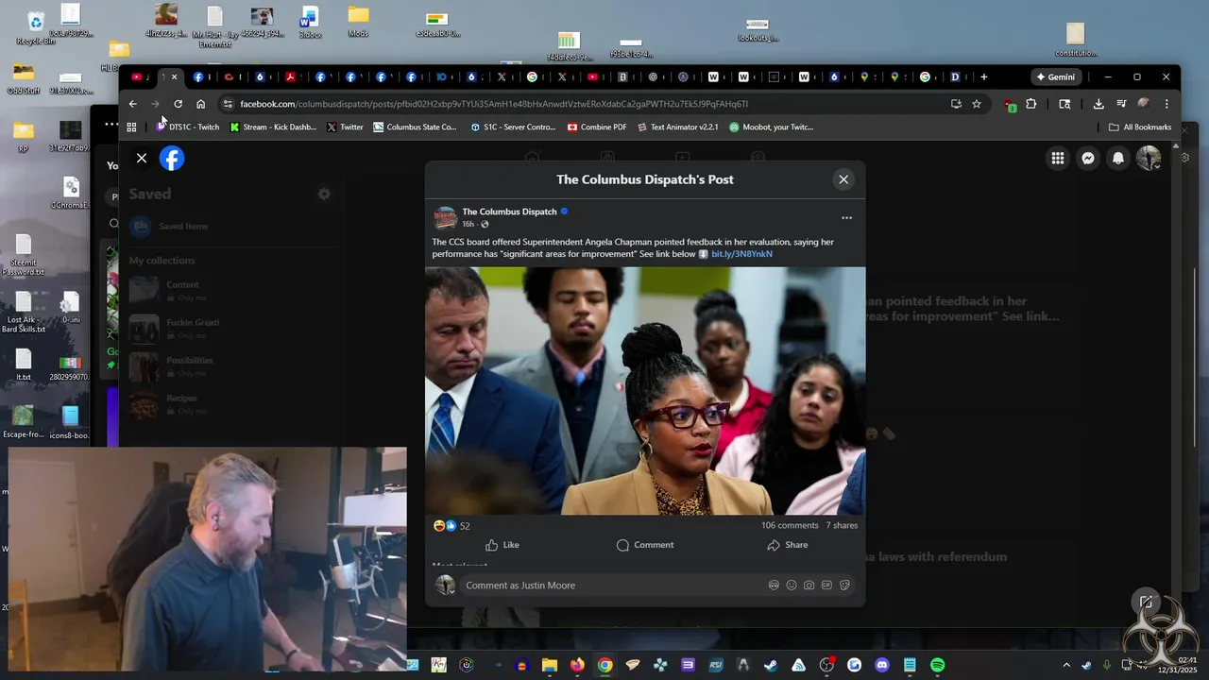Open Gemini button in Chrome

(x=1055, y=77)
